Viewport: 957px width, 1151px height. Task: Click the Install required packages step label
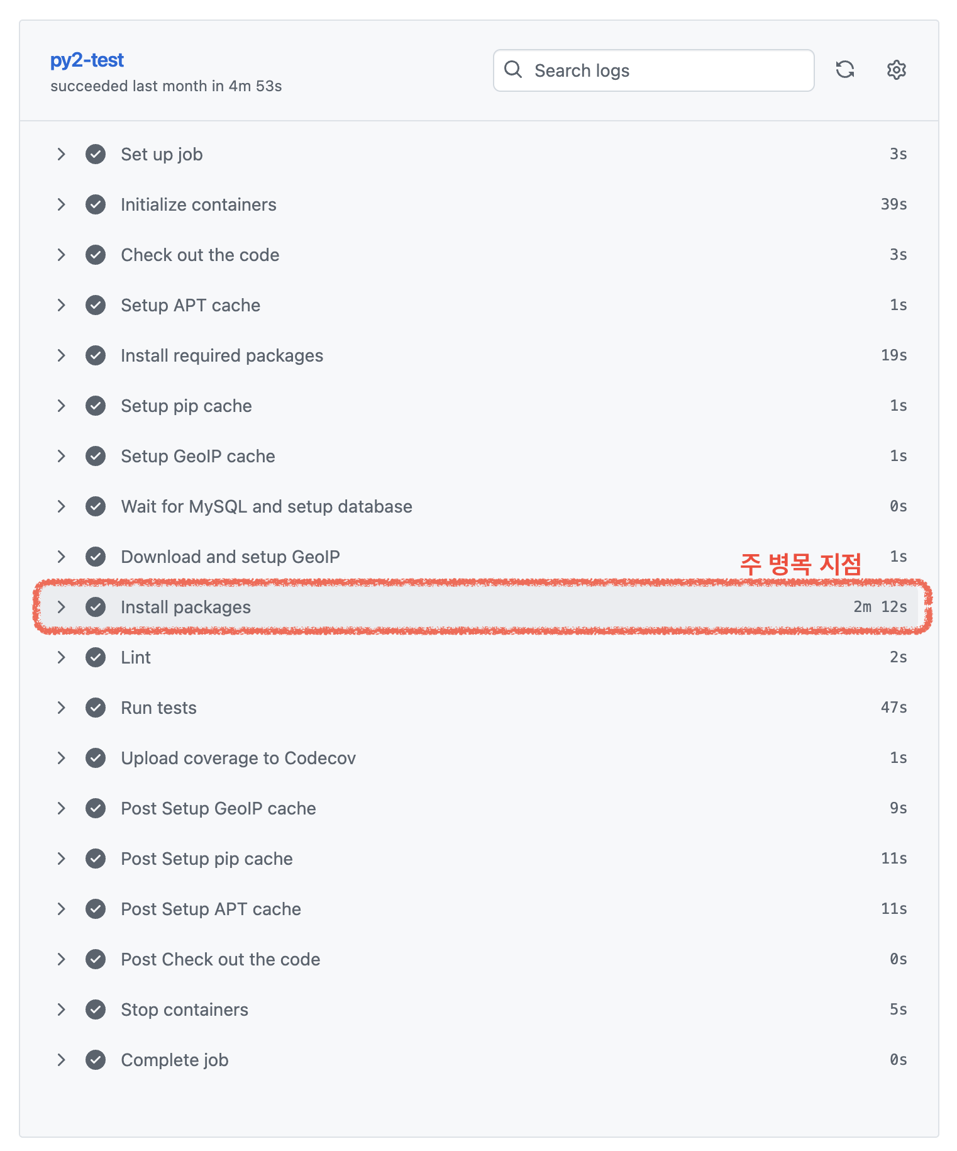pos(222,355)
